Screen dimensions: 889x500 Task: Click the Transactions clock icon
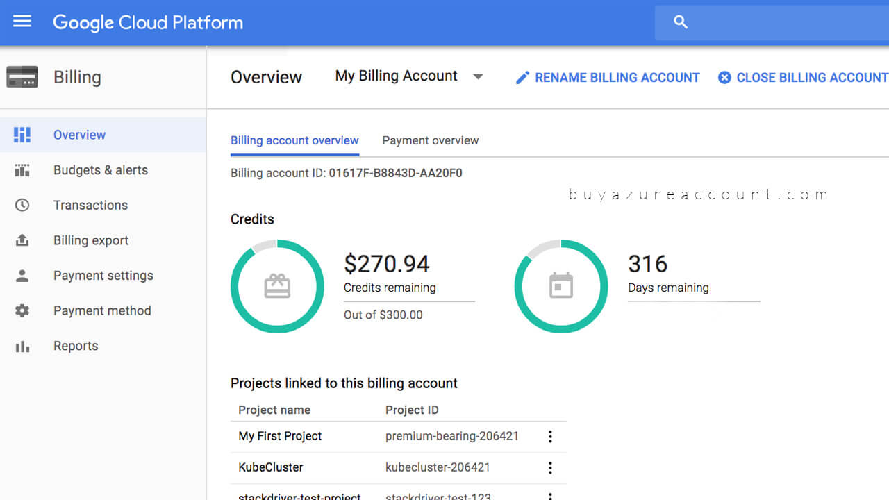click(22, 206)
